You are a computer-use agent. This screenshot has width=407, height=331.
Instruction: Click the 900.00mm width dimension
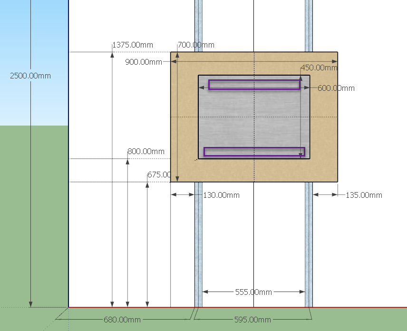click(x=144, y=62)
